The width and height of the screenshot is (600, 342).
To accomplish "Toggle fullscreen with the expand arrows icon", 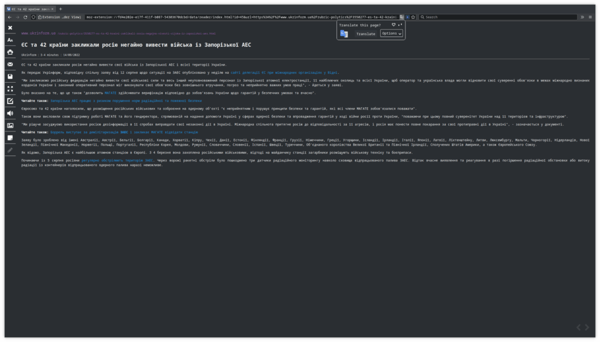I will click(11, 89).
